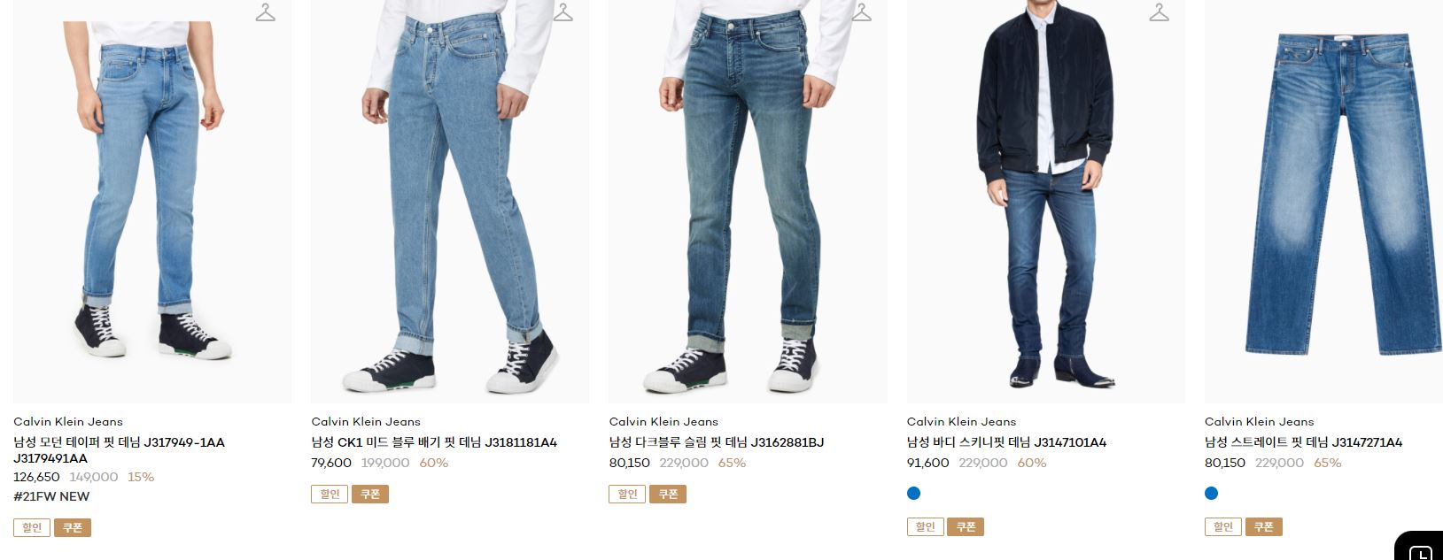Click hanger icon on modern taper fit jeans

coord(265,12)
